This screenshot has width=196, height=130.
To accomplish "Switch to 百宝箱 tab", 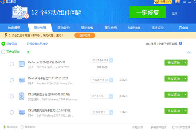I will click(184, 28).
